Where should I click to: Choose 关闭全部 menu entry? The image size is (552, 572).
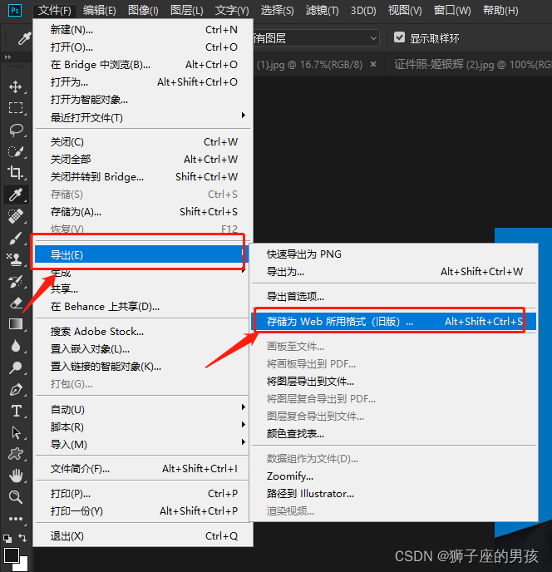143,159
